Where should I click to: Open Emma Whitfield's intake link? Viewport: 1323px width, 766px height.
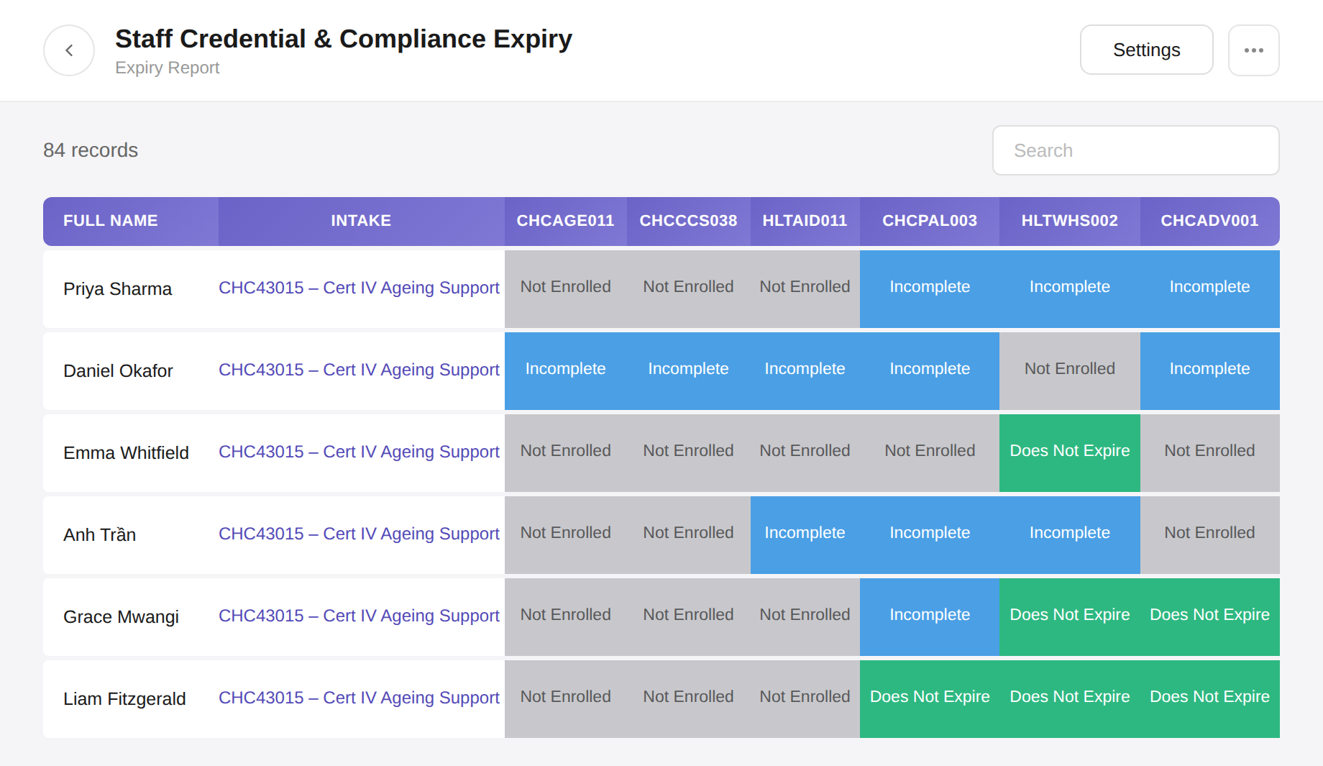pyautogui.click(x=359, y=452)
